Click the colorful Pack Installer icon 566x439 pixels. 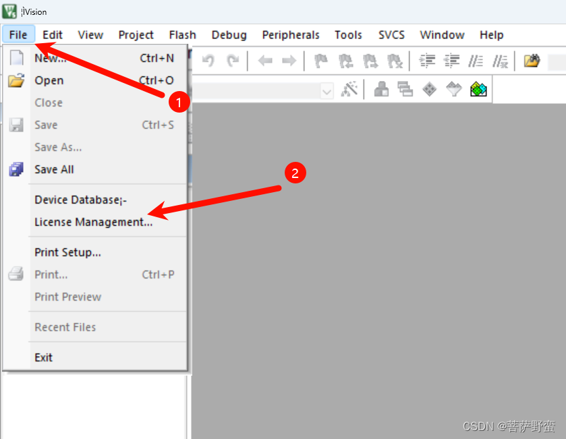[479, 89]
